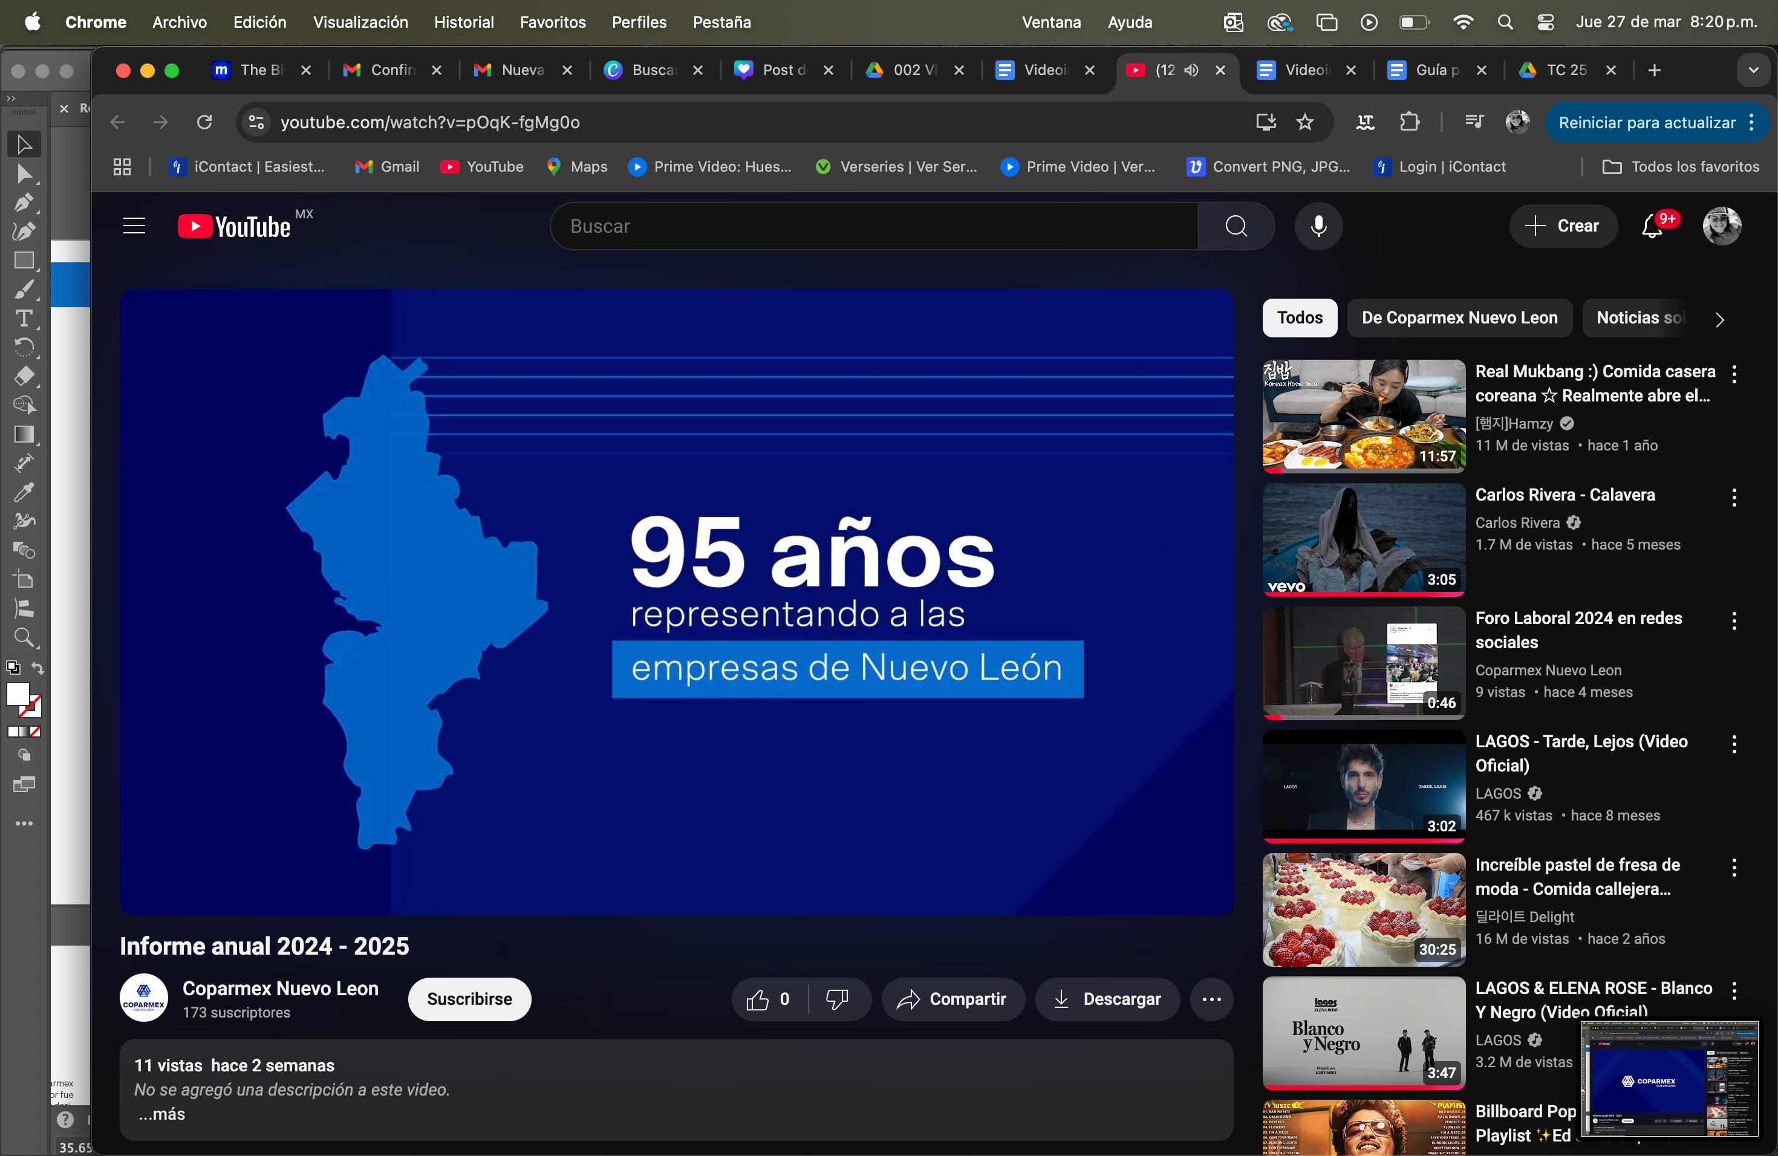Change screen mode in Illustrator toolbar
Screen dimensions: 1778x1156
[x=24, y=785]
